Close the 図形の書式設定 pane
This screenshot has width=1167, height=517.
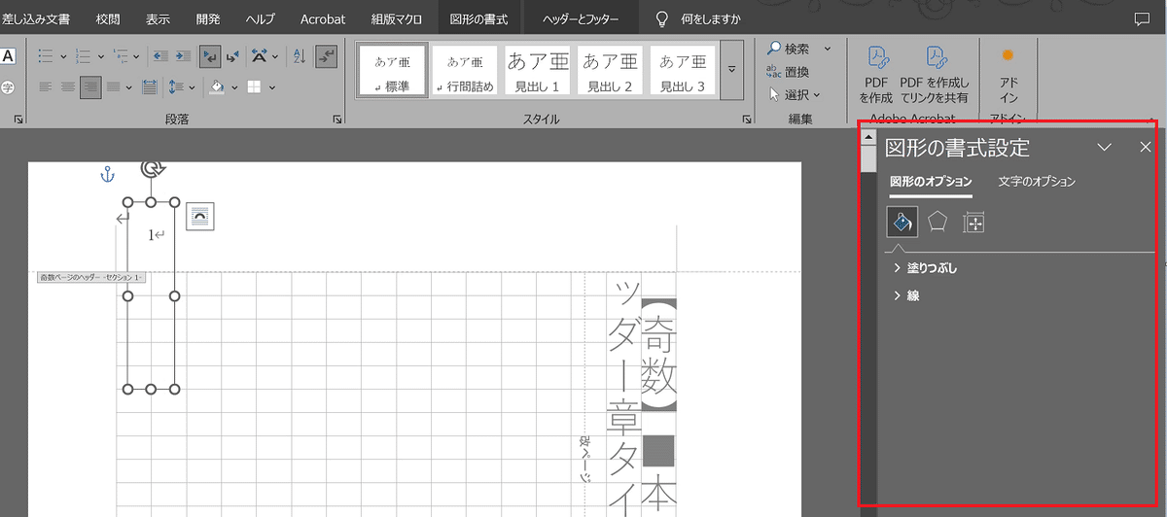[x=1145, y=148]
